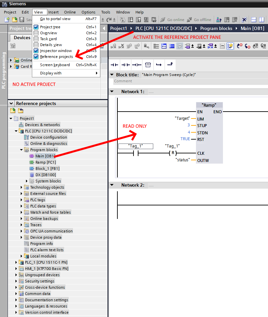The width and height of the screenshot is (268, 317).
Task: Click the Go offline button
Action: 199,20
